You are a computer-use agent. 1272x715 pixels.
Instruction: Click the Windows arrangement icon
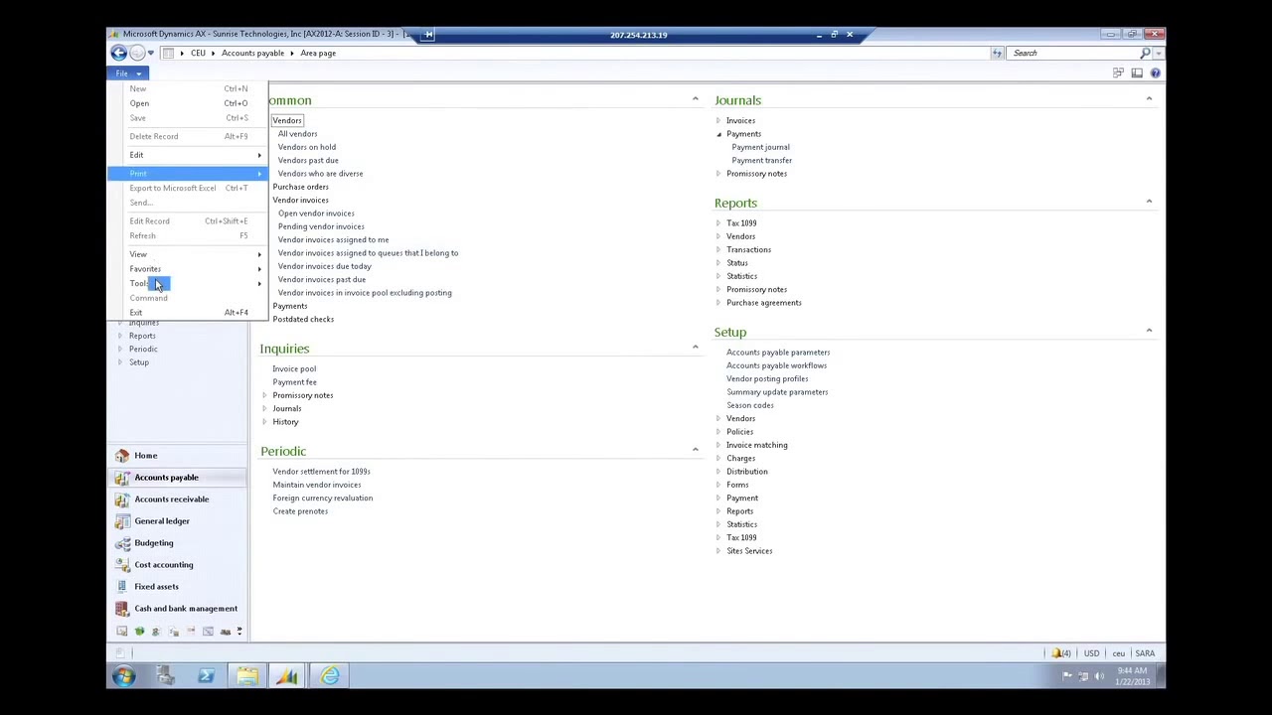1118,72
